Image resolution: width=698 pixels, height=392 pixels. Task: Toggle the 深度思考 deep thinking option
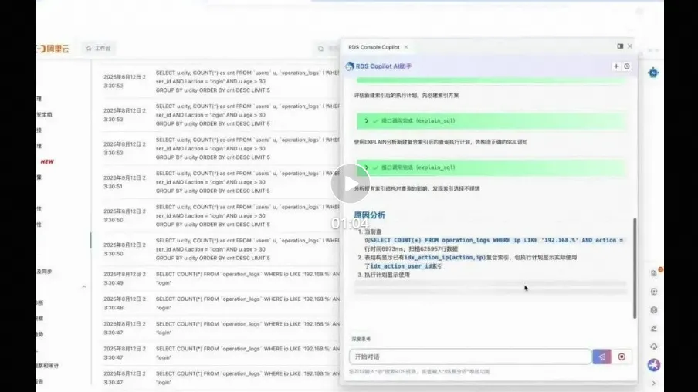[361, 339]
